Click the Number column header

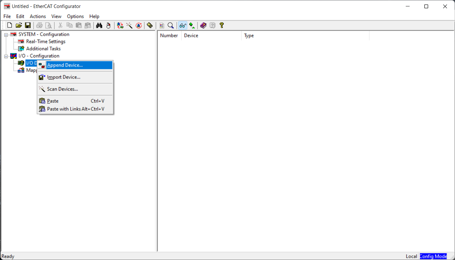(x=169, y=35)
